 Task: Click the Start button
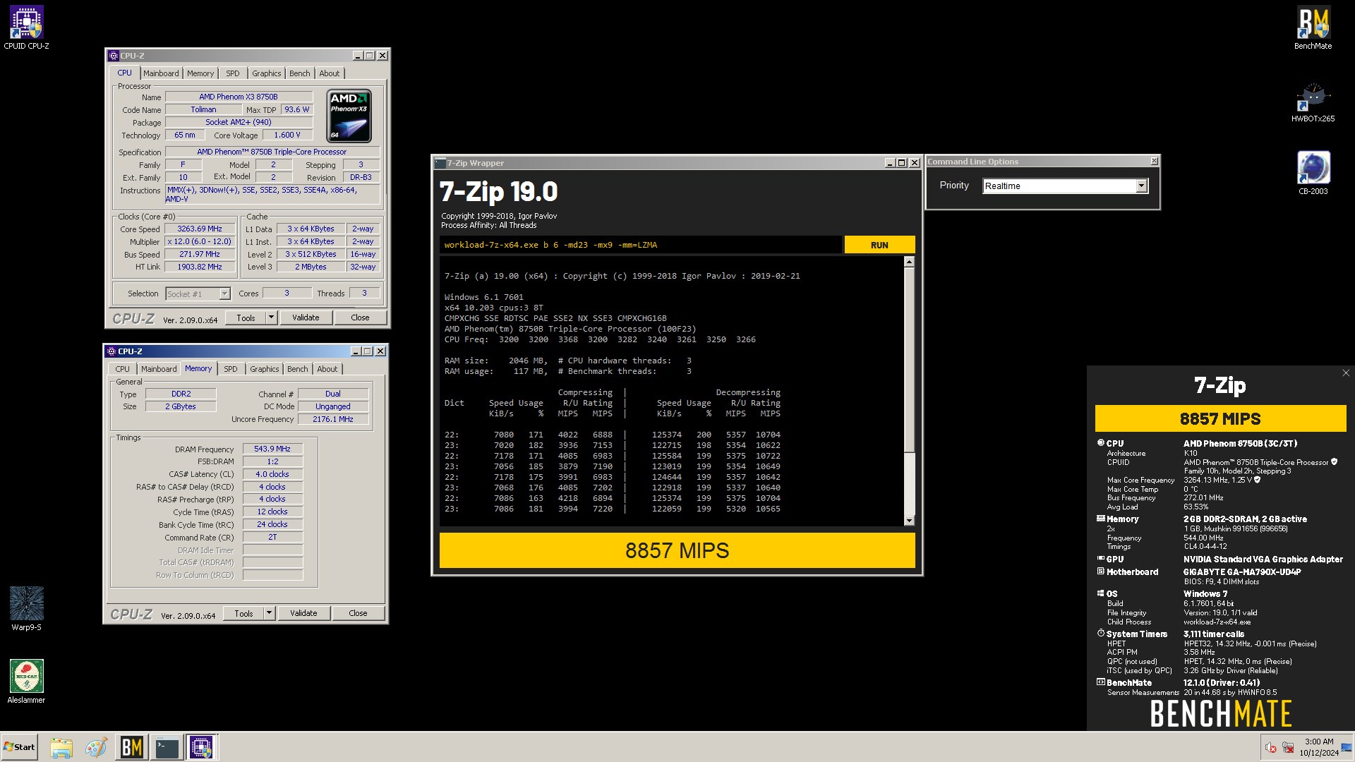coord(20,747)
